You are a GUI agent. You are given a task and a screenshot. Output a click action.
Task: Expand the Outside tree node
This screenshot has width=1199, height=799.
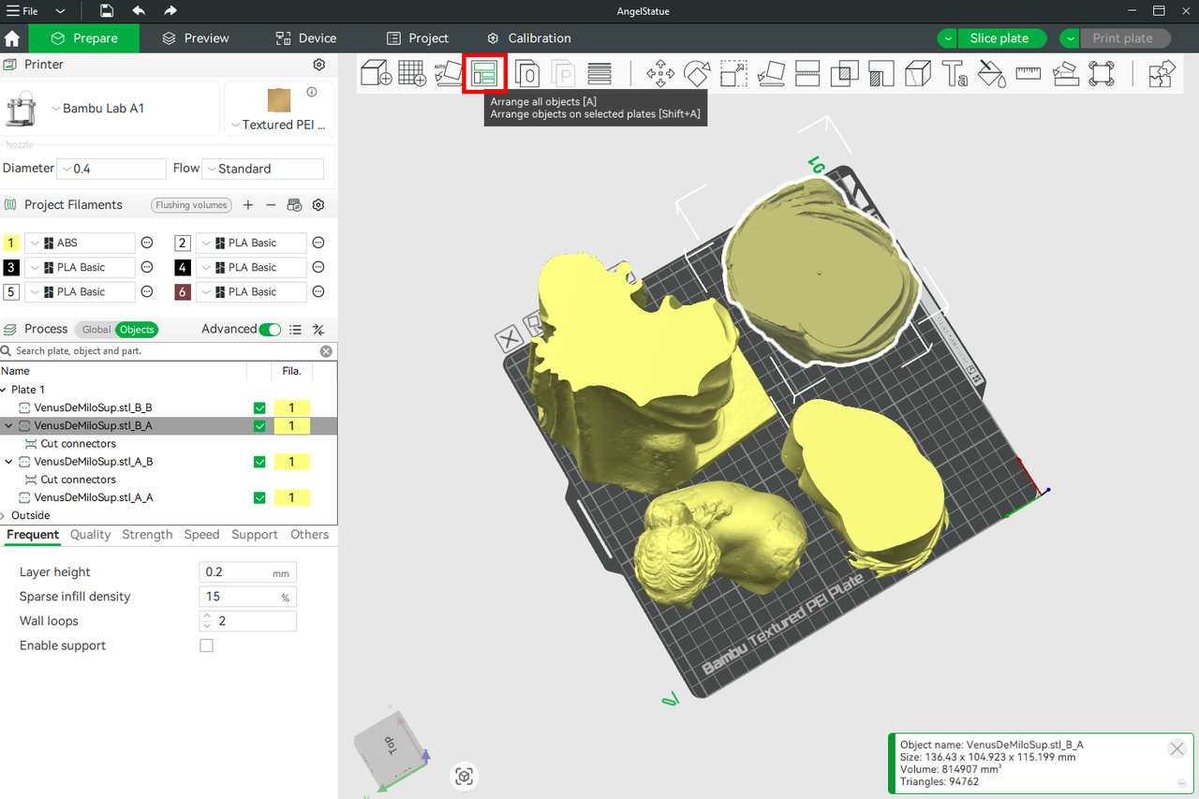tap(4, 515)
